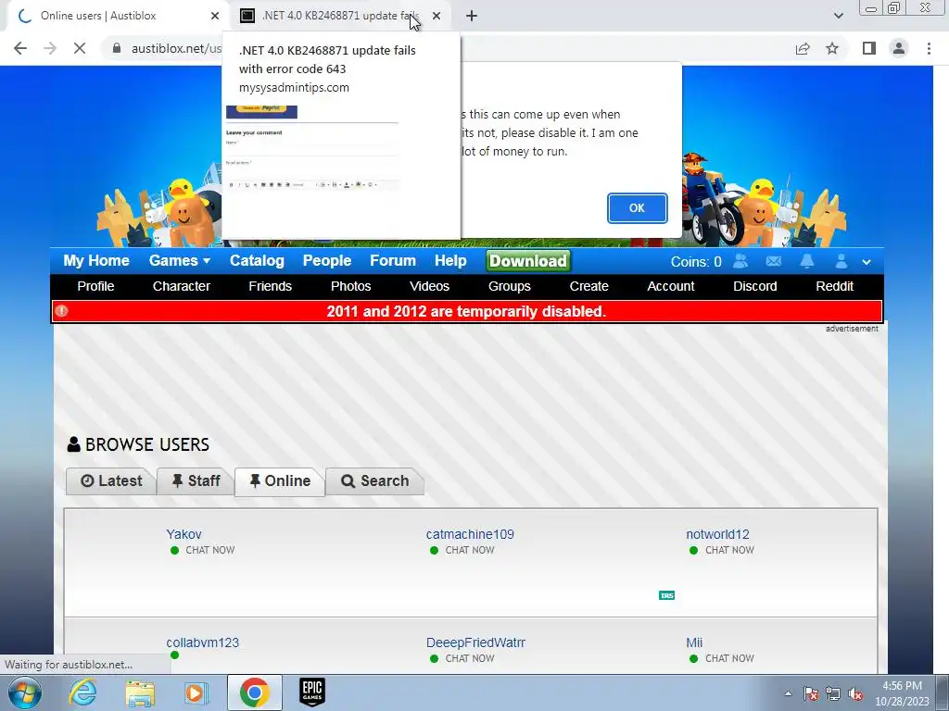Open the muted volume tray icon
Image resolution: width=949 pixels, height=711 pixels.
pos(854,694)
